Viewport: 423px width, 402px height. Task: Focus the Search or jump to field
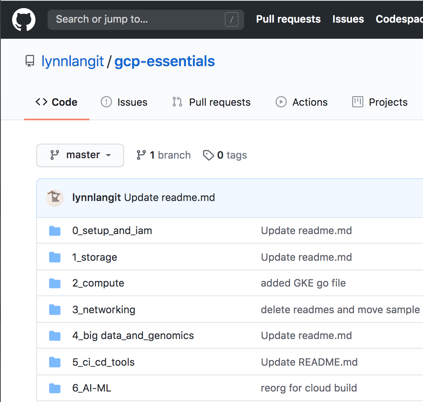coord(146,19)
